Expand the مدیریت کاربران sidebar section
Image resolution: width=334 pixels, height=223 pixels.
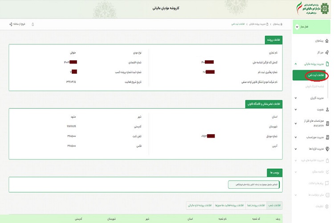[297, 97]
